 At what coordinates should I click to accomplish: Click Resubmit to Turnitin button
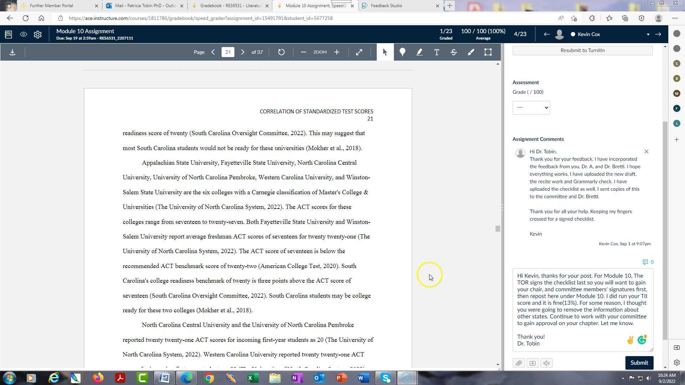pos(582,50)
